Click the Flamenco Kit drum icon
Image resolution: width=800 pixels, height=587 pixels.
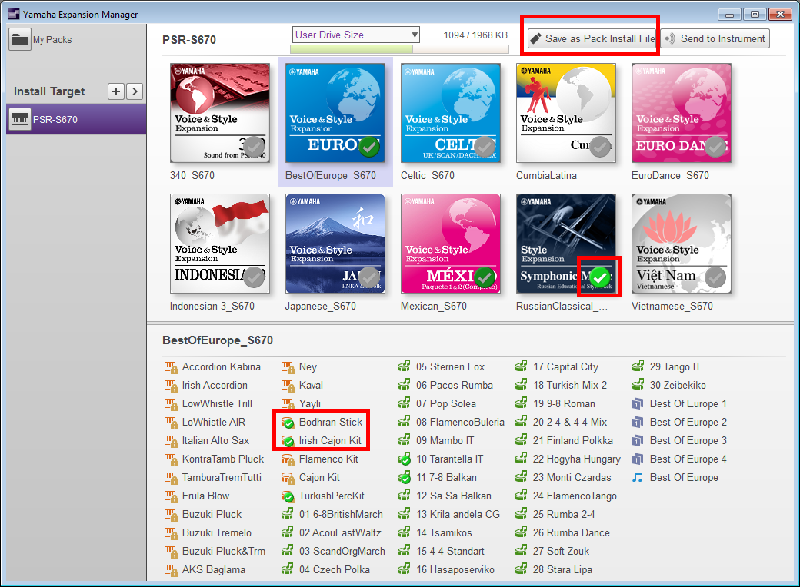click(288, 459)
